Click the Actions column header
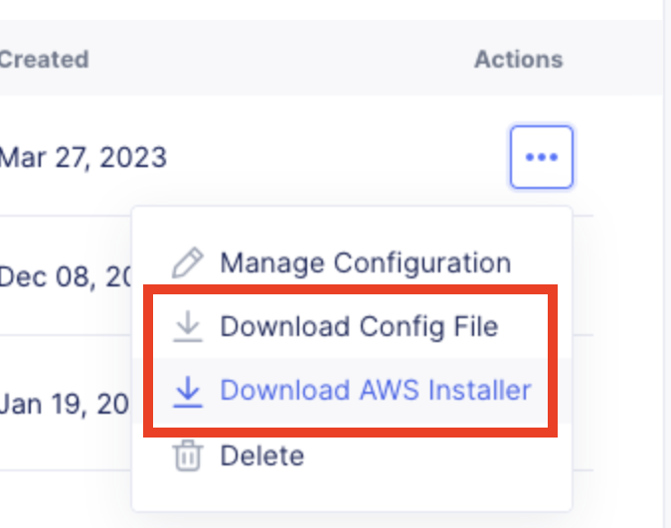This screenshot has width=671, height=528. click(518, 59)
